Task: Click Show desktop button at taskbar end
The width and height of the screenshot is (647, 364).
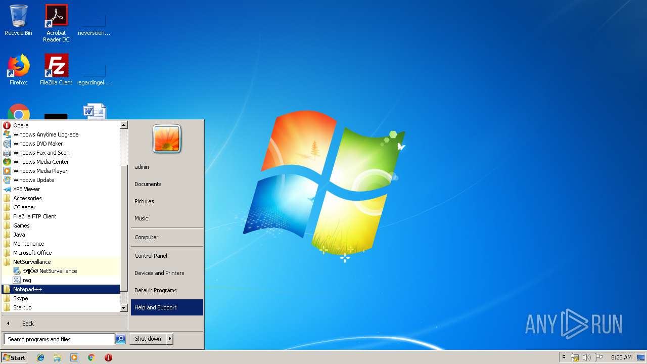Action: (x=641, y=357)
